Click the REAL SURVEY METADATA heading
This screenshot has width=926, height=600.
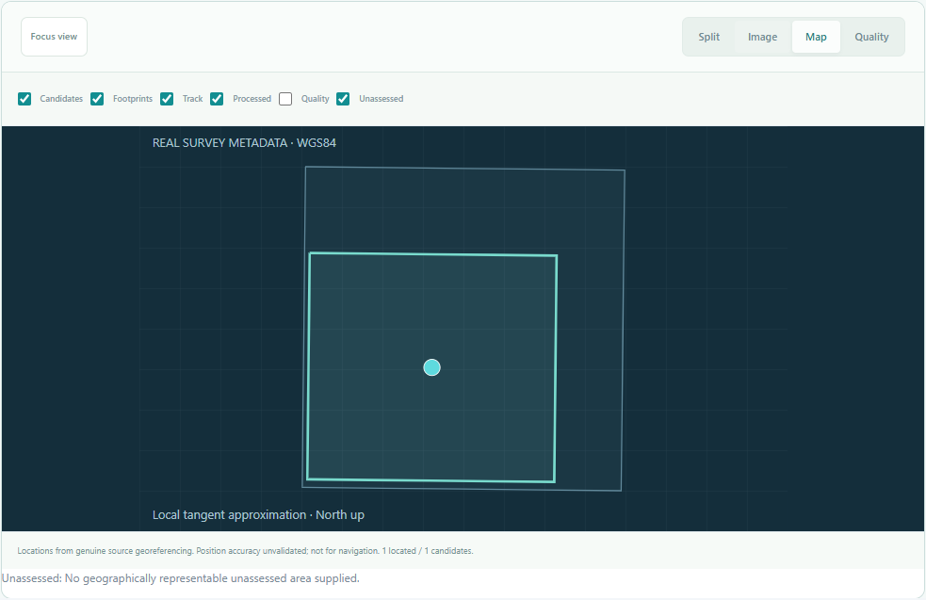click(x=244, y=143)
